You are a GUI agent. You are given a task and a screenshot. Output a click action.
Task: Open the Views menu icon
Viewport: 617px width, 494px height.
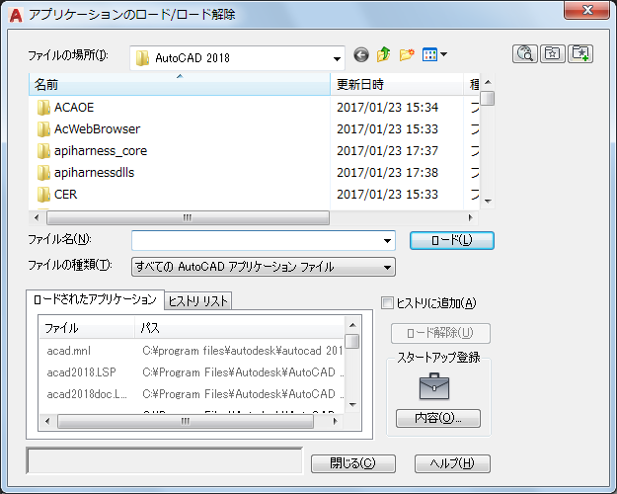tap(429, 54)
